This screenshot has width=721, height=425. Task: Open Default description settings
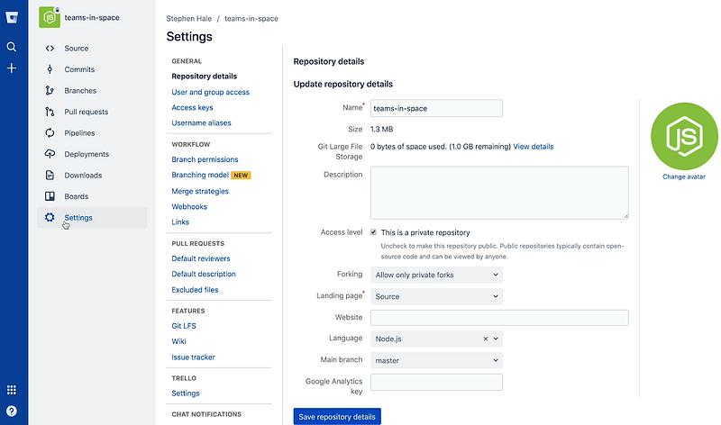tap(204, 274)
